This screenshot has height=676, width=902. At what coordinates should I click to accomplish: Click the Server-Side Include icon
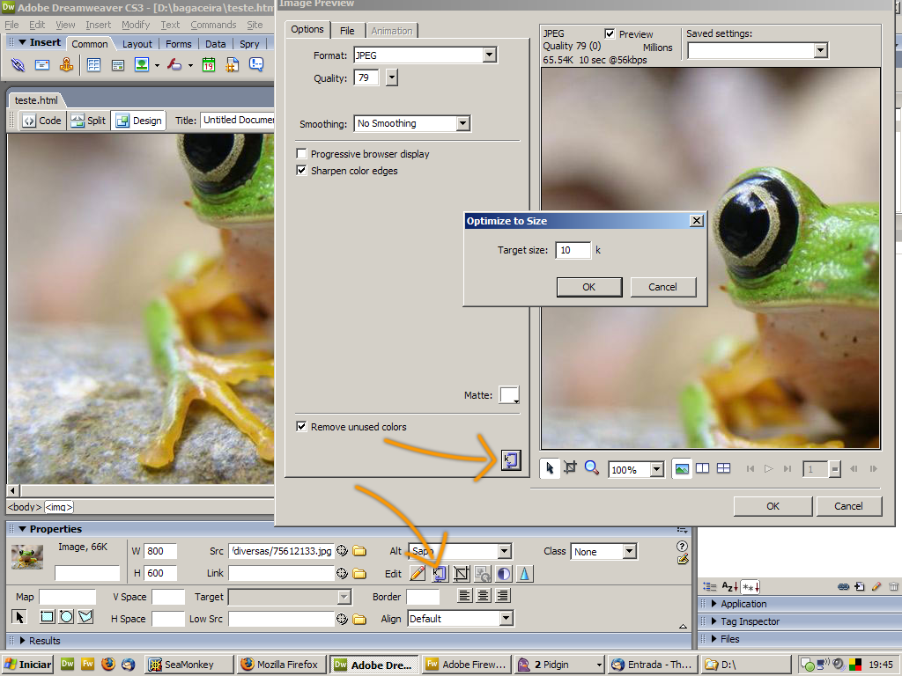click(x=233, y=65)
